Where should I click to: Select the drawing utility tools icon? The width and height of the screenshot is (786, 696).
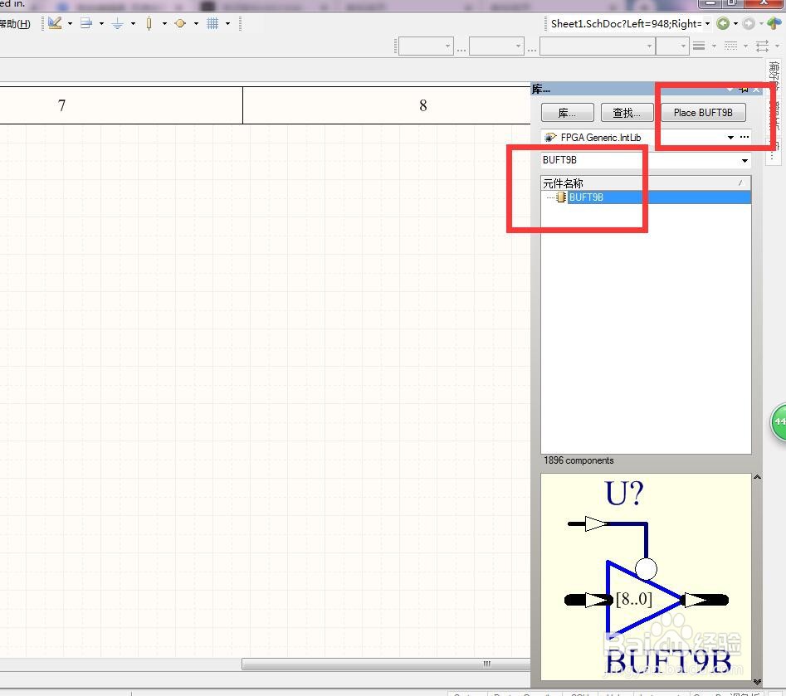coord(55,23)
